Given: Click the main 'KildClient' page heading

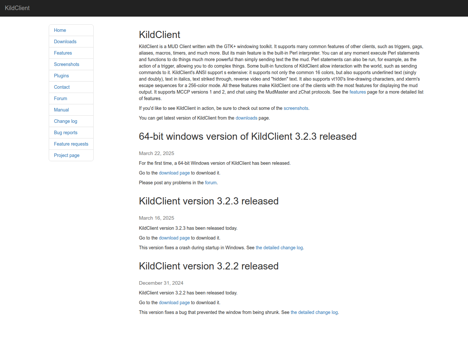Looking at the screenshot, I should click(160, 35).
